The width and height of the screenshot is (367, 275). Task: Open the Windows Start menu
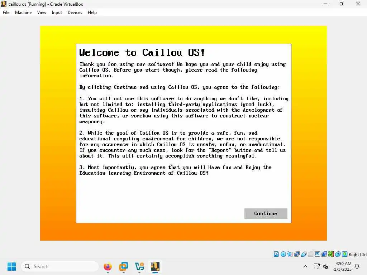11,266
